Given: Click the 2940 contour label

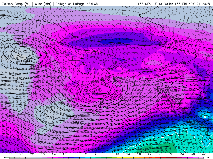Looking at the screenshot, I should point(60,138).
